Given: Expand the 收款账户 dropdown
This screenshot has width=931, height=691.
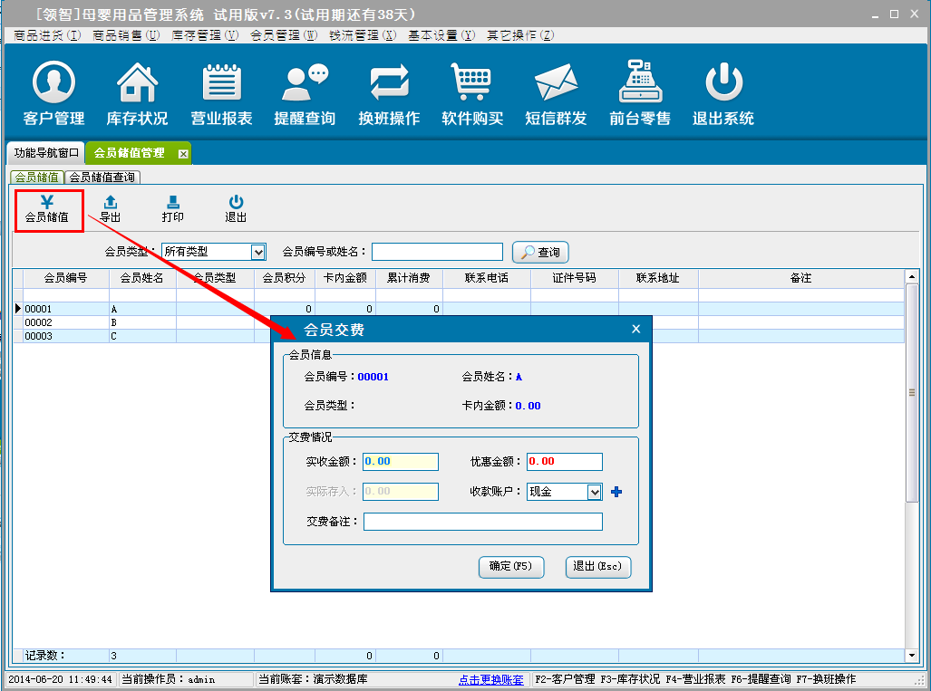Looking at the screenshot, I should click(x=595, y=492).
